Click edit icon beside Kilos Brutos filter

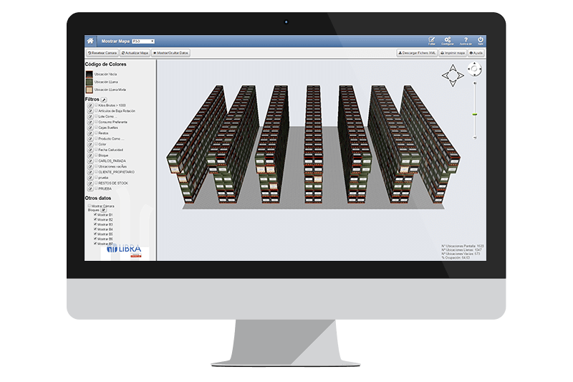pos(90,105)
